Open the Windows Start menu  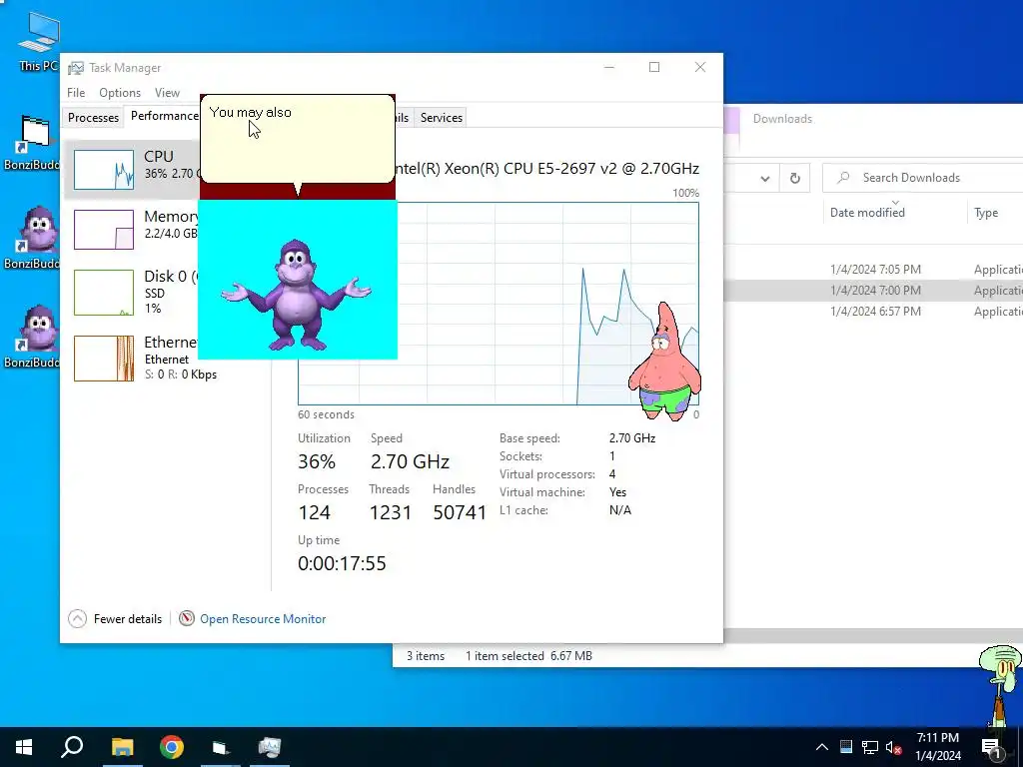24,747
